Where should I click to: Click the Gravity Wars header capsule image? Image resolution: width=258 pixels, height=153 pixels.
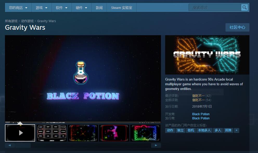(x=207, y=55)
